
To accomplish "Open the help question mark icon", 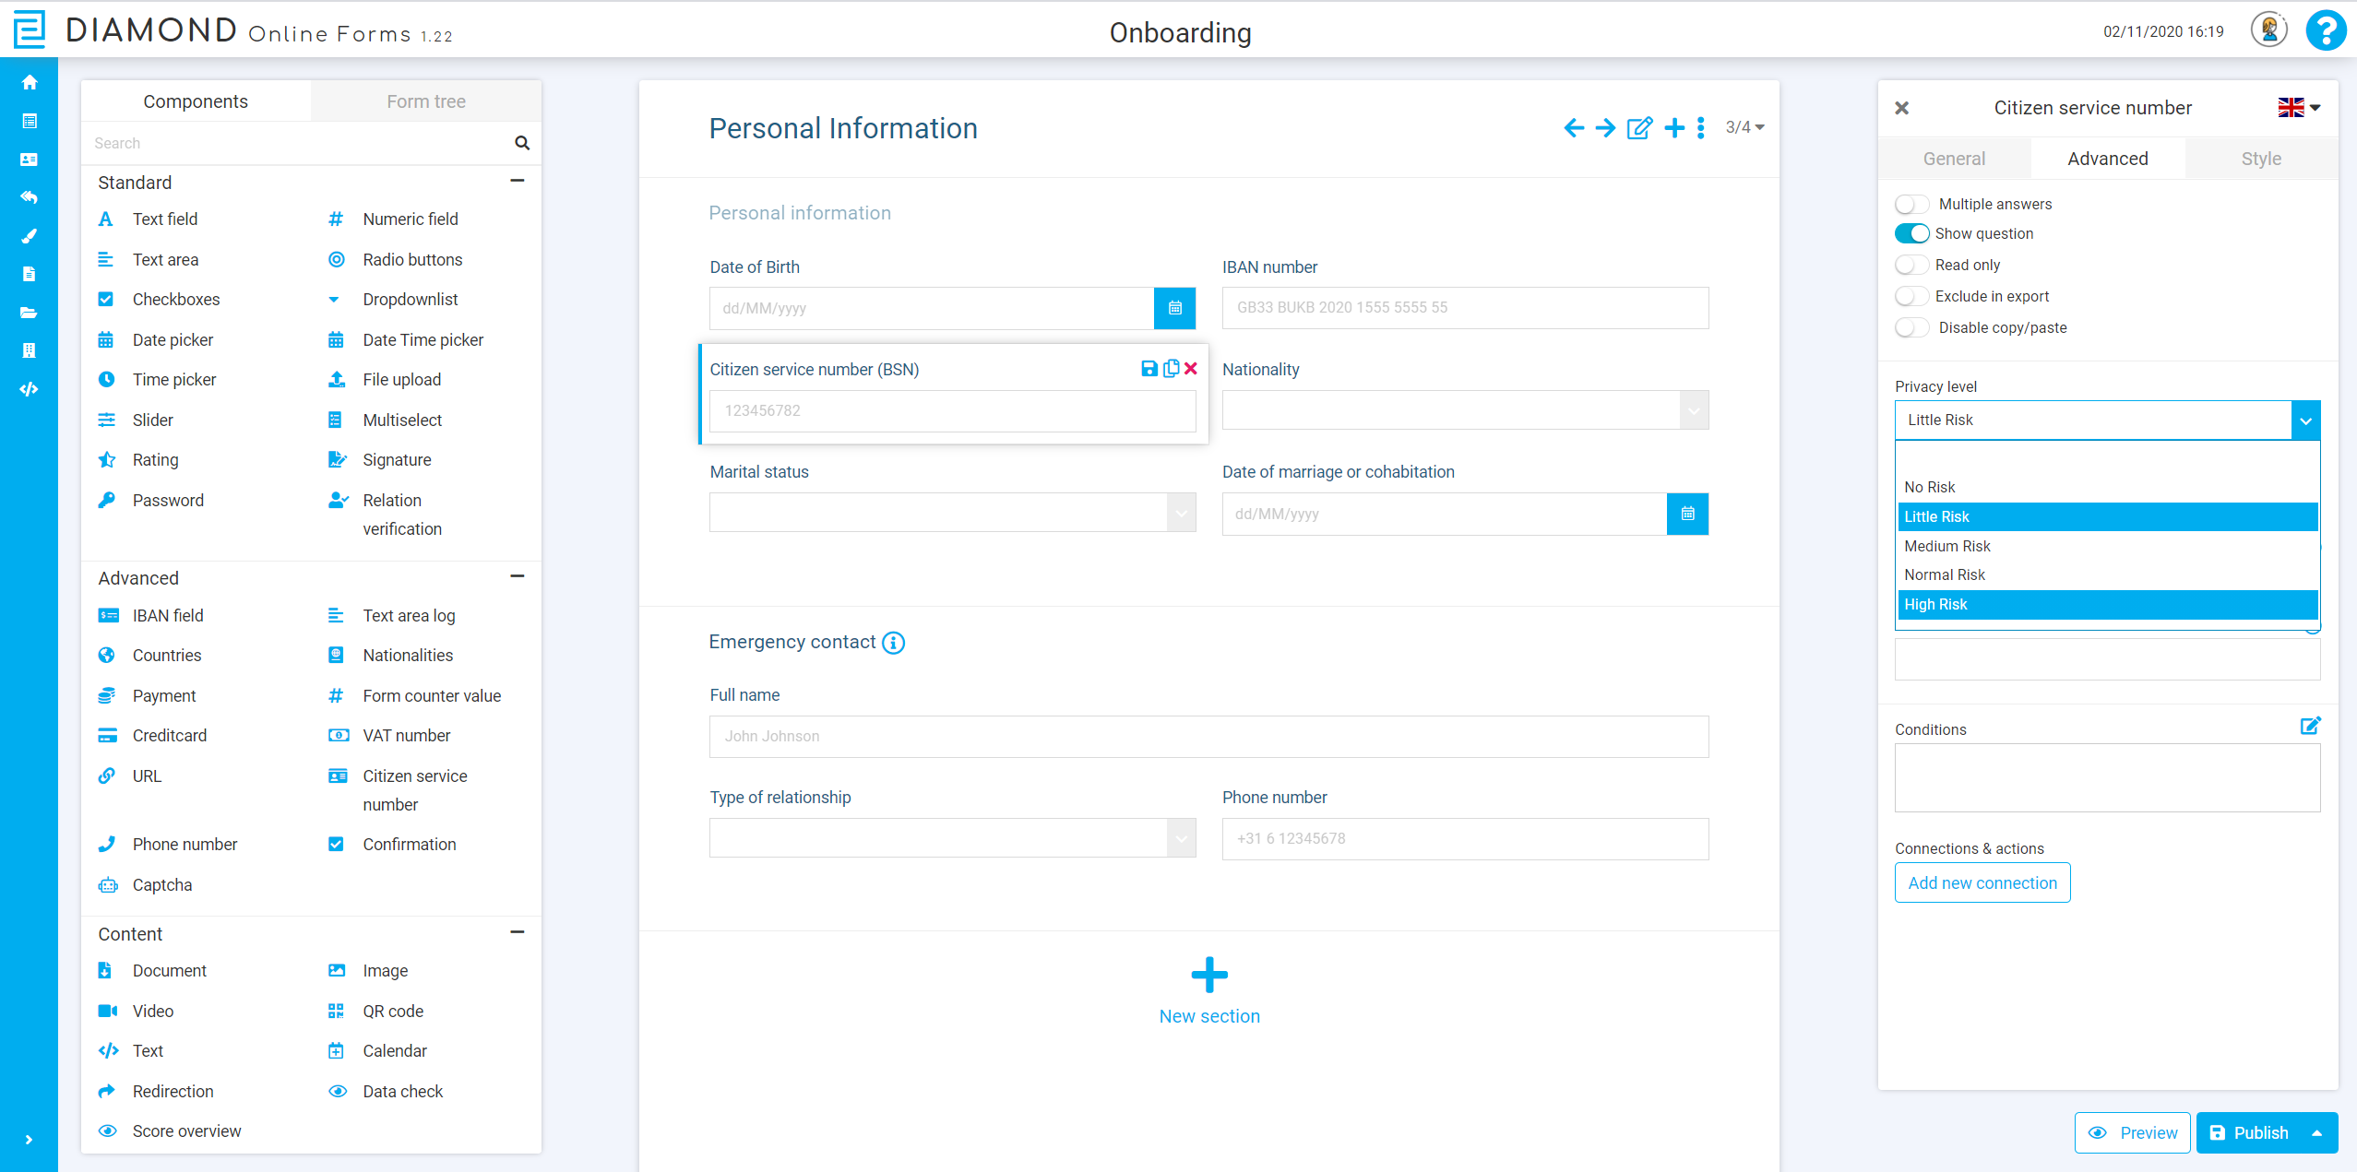I will [x=2325, y=30].
